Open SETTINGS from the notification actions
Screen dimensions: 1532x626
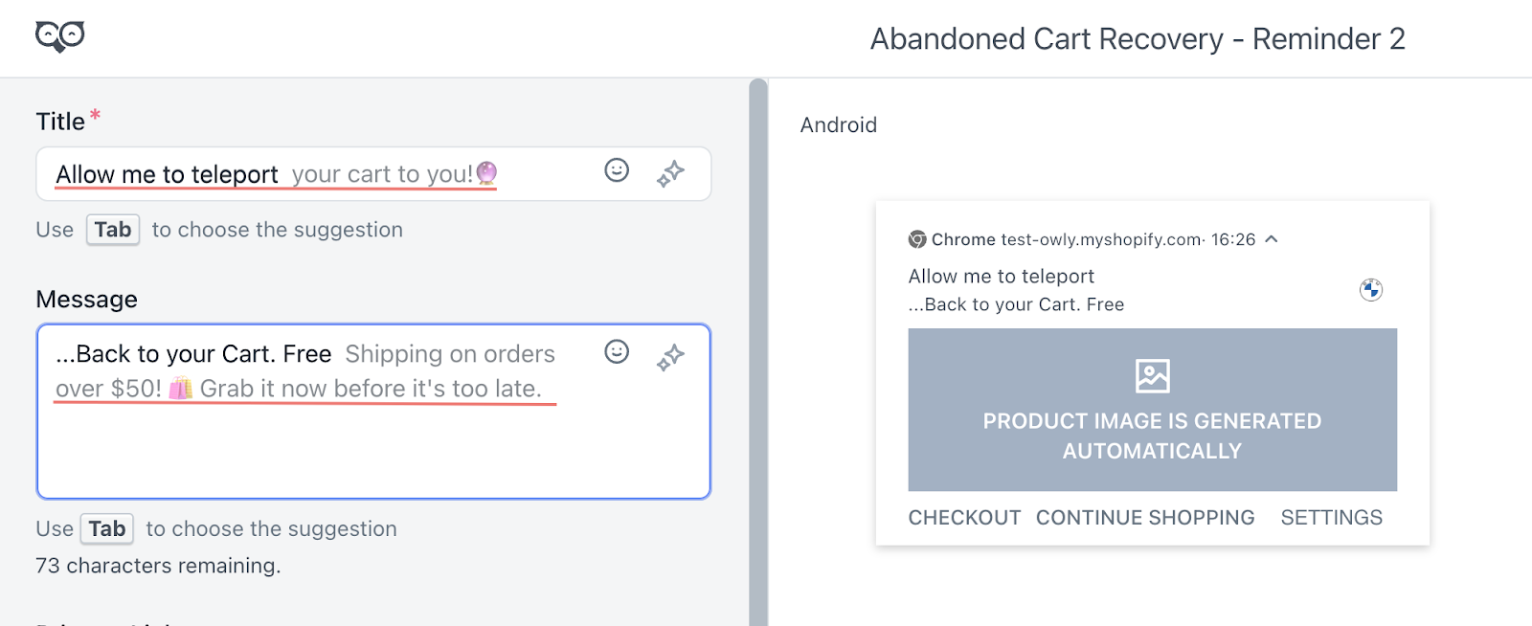(x=1331, y=517)
